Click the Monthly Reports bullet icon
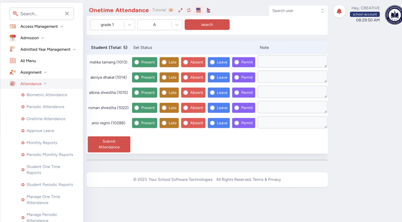 (23, 143)
